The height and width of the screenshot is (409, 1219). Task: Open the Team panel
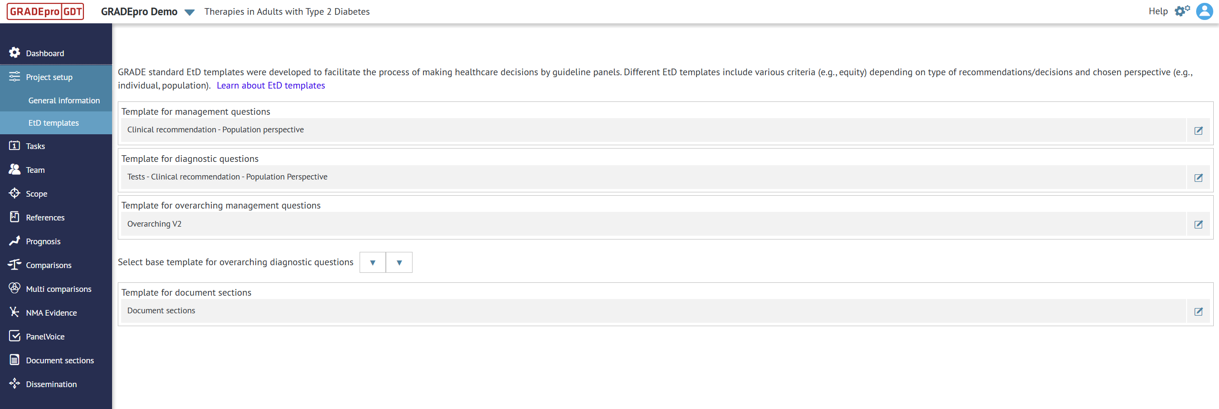click(x=35, y=170)
